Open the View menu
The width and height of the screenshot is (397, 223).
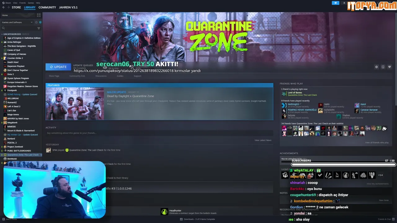15,3
